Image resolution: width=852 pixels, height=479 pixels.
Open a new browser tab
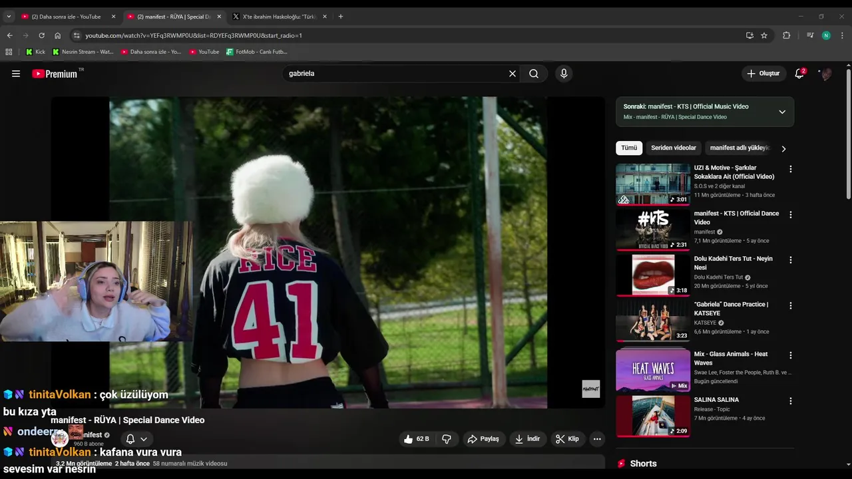coord(341,17)
